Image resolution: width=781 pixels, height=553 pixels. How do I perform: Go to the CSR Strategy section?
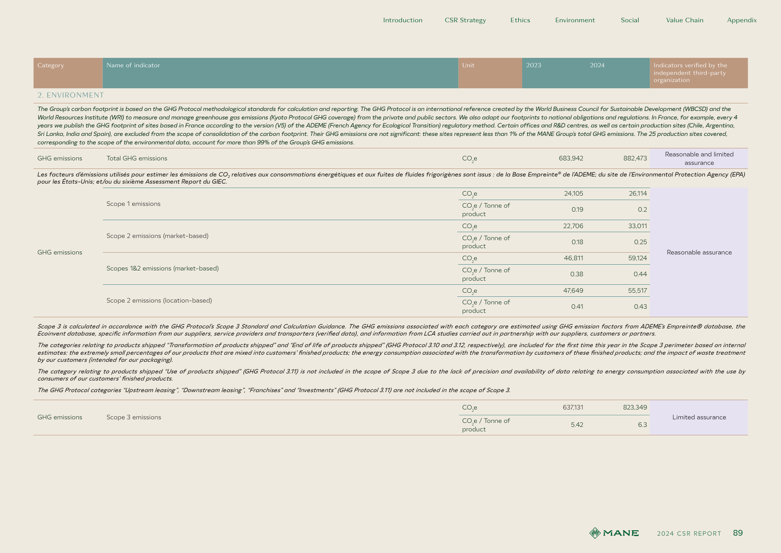[x=465, y=20]
